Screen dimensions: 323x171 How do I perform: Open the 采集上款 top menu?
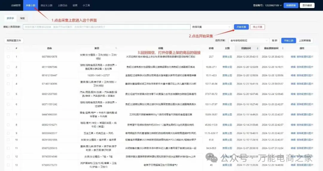pos(31,5)
